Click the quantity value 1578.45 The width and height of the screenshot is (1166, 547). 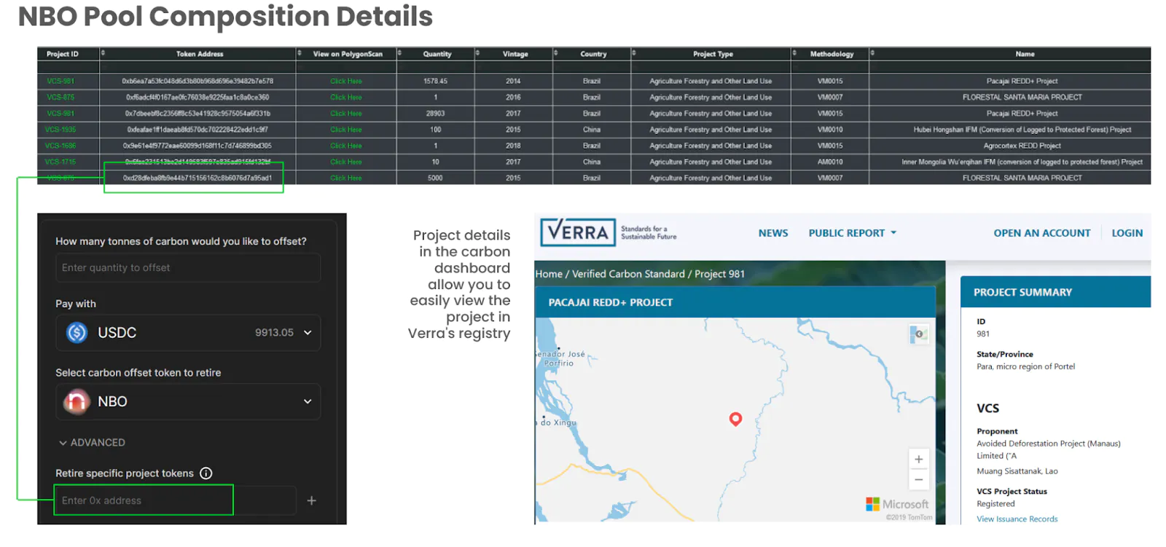point(435,81)
